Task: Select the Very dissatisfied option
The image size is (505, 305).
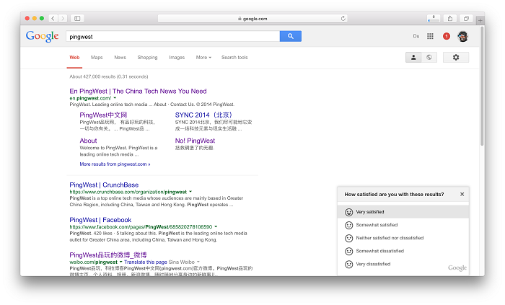Action: point(403,264)
